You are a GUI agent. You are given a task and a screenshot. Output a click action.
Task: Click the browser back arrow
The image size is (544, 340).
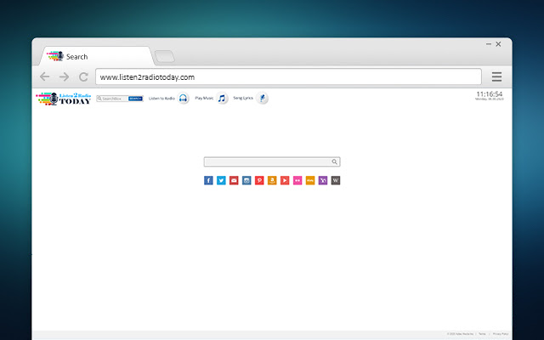click(x=45, y=76)
